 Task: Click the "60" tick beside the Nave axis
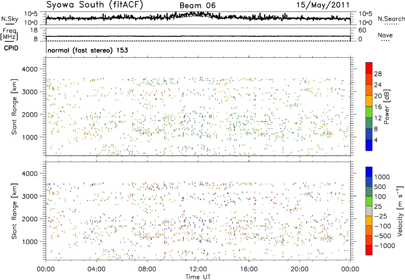point(362,30)
